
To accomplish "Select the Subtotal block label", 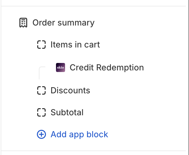I will tap(67, 112).
